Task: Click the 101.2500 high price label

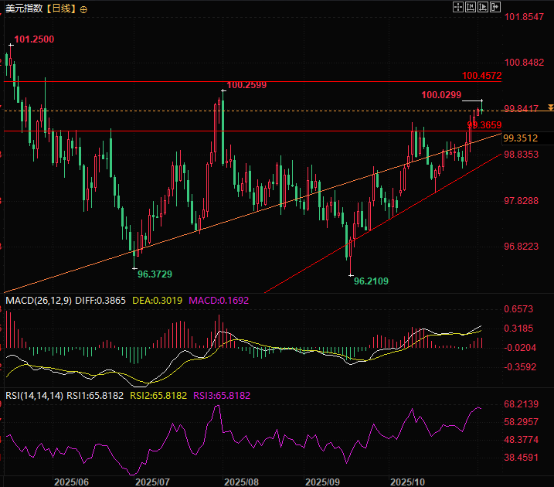Action: point(34,39)
